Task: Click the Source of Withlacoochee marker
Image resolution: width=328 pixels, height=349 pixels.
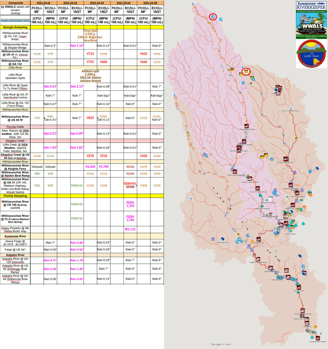Action: [291, 107]
